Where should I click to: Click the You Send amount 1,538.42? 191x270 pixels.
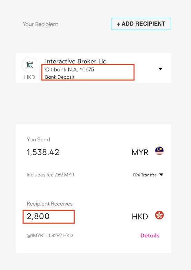43,152
